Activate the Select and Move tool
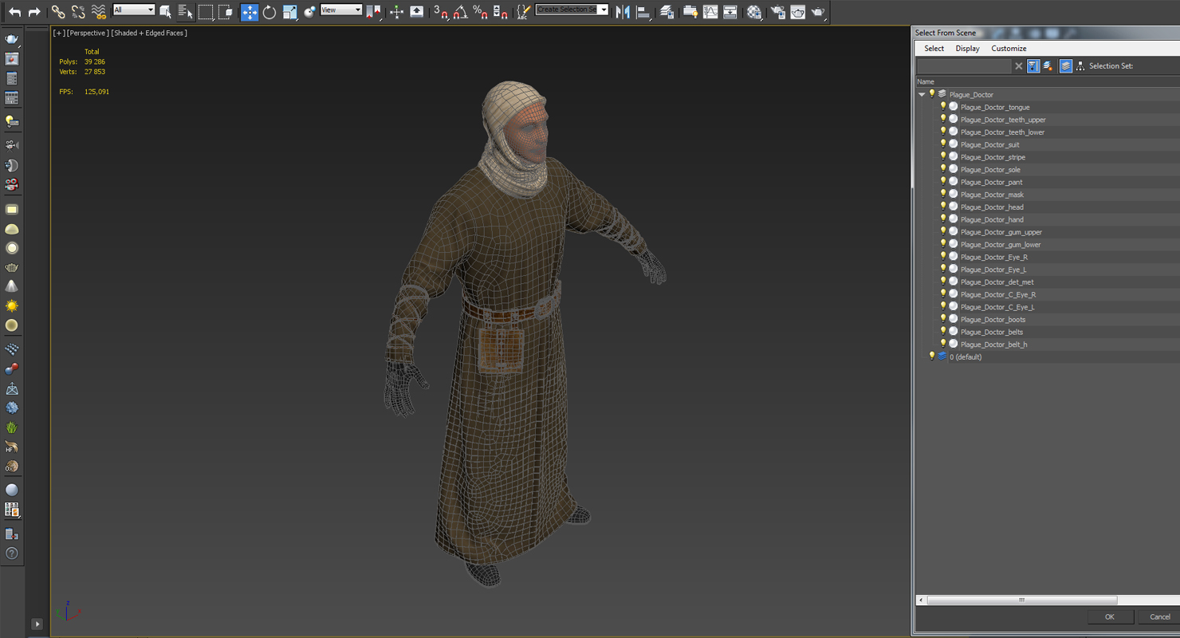This screenshot has width=1180, height=638. [250, 11]
